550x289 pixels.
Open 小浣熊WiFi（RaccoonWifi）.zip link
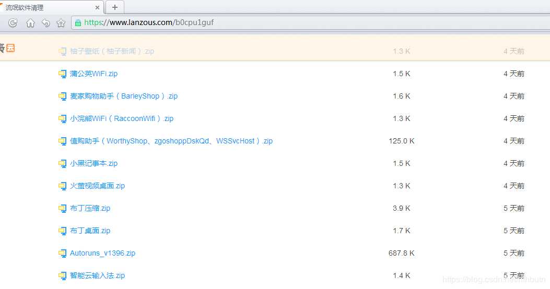click(x=122, y=118)
